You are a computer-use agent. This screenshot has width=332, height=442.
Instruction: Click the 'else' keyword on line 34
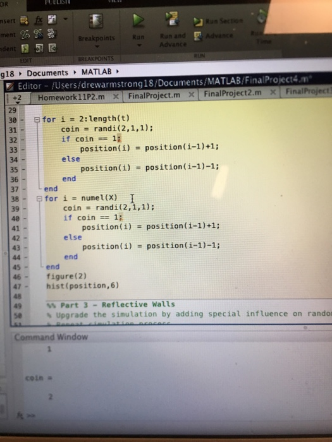[x=71, y=159]
